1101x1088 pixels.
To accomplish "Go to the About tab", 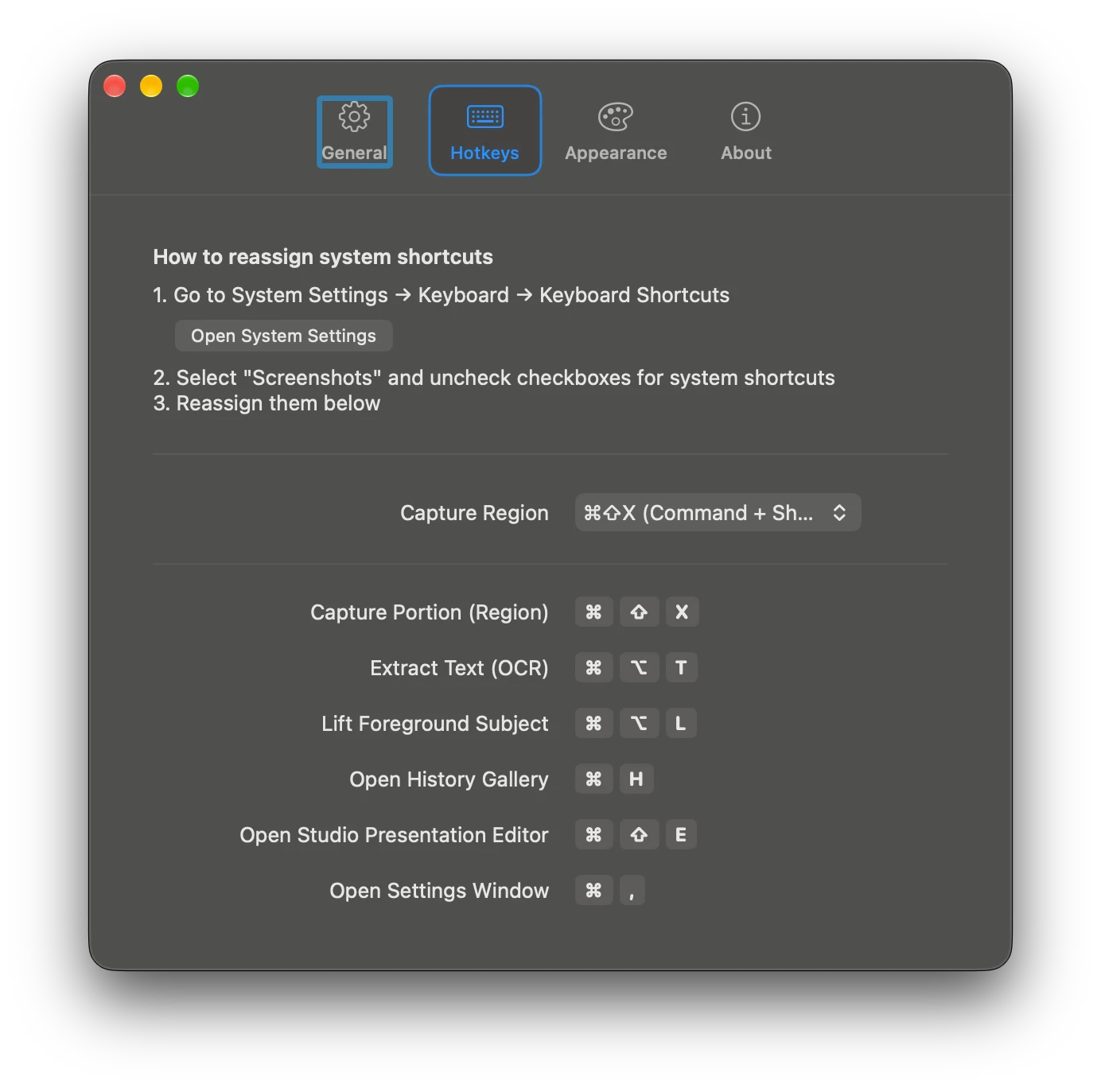I will (x=745, y=131).
